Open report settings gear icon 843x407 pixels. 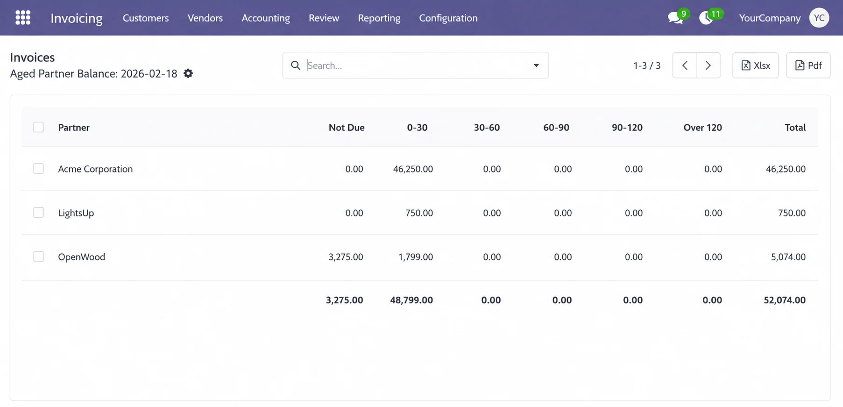coord(188,73)
